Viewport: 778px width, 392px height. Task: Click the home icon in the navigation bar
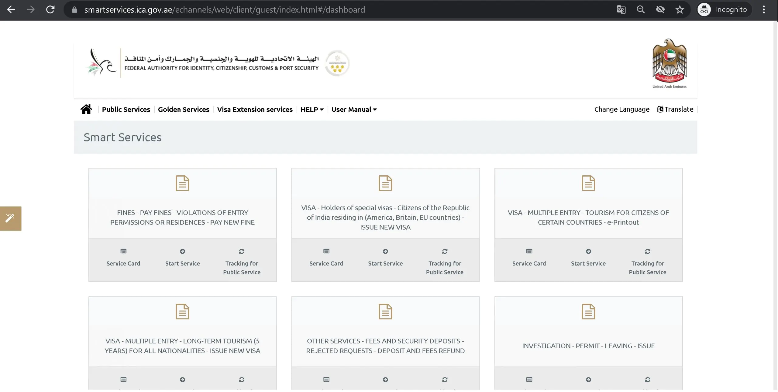pyautogui.click(x=86, y=109)
